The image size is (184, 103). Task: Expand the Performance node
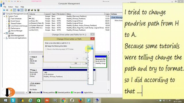pyautogui.click(x=7, y=28)
